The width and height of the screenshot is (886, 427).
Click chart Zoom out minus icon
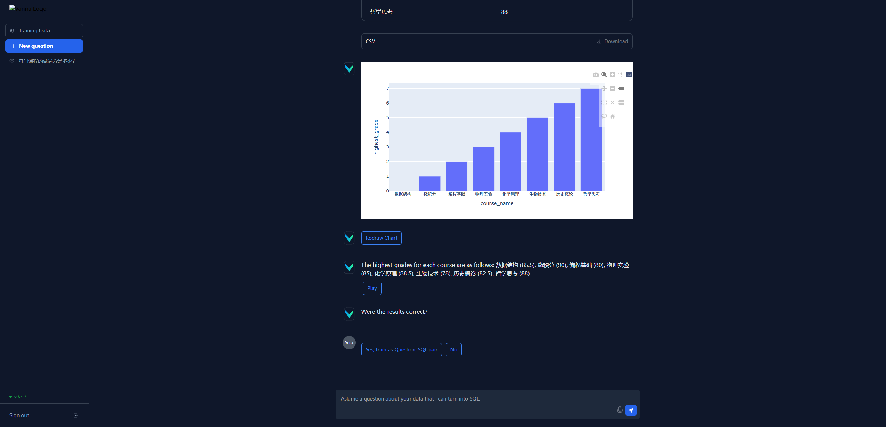click(612, 89)
